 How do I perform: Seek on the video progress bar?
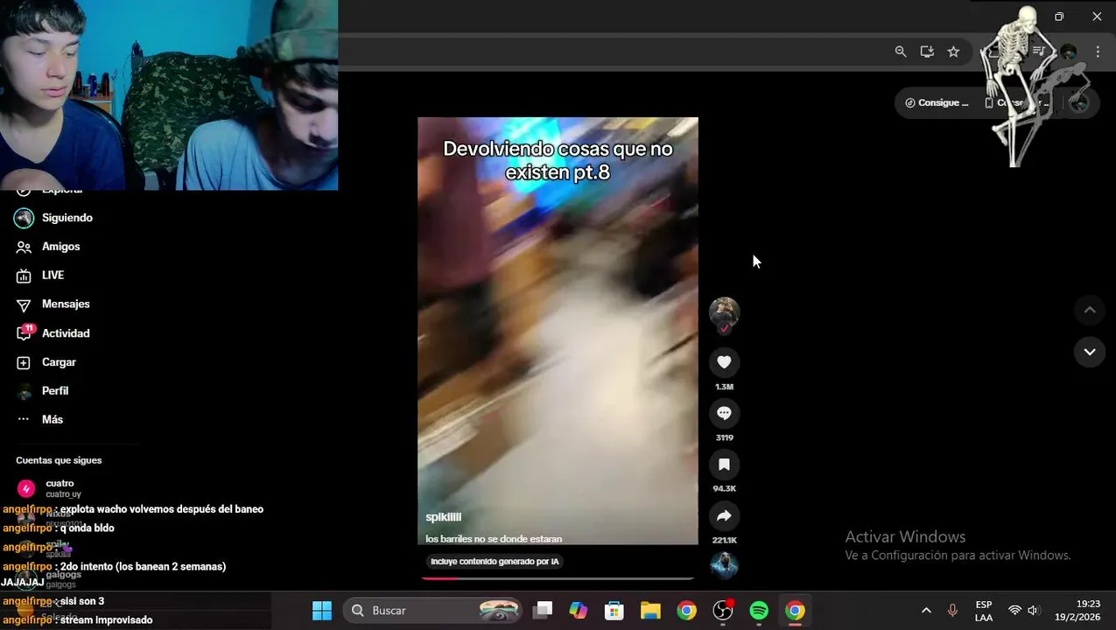tap(558, 577)
